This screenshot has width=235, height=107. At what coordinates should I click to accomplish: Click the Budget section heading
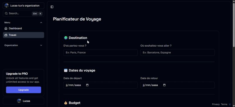pos(75,103)
